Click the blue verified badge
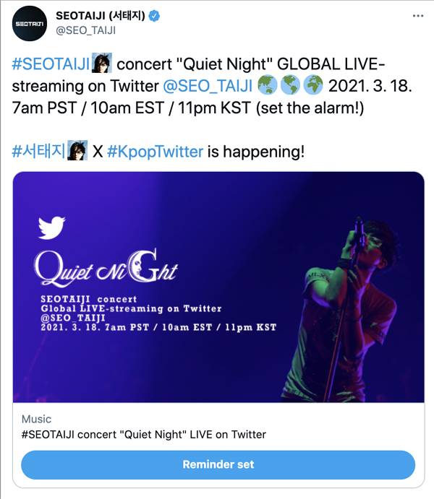 (x=155, y=16)
